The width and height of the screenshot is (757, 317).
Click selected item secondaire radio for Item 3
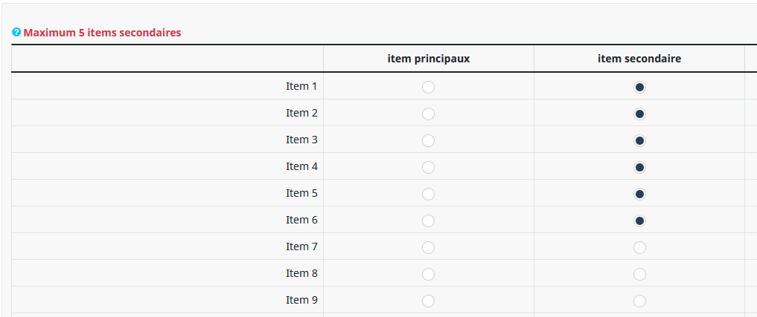639,140
